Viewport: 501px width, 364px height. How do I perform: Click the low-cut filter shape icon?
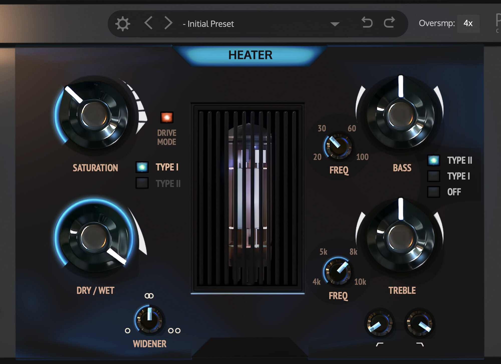[x=380, y=344]
